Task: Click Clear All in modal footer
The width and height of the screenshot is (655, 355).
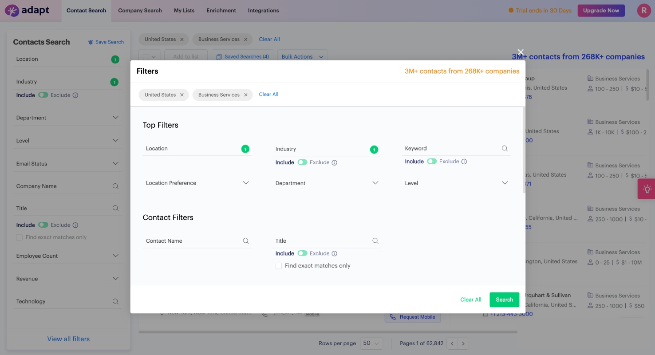Action: point(471,300)
